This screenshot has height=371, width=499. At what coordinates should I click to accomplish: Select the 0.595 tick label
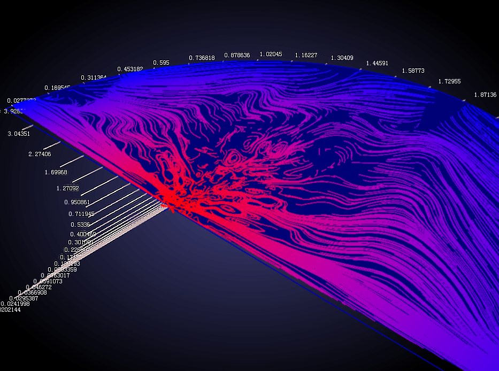click(161, 63)
